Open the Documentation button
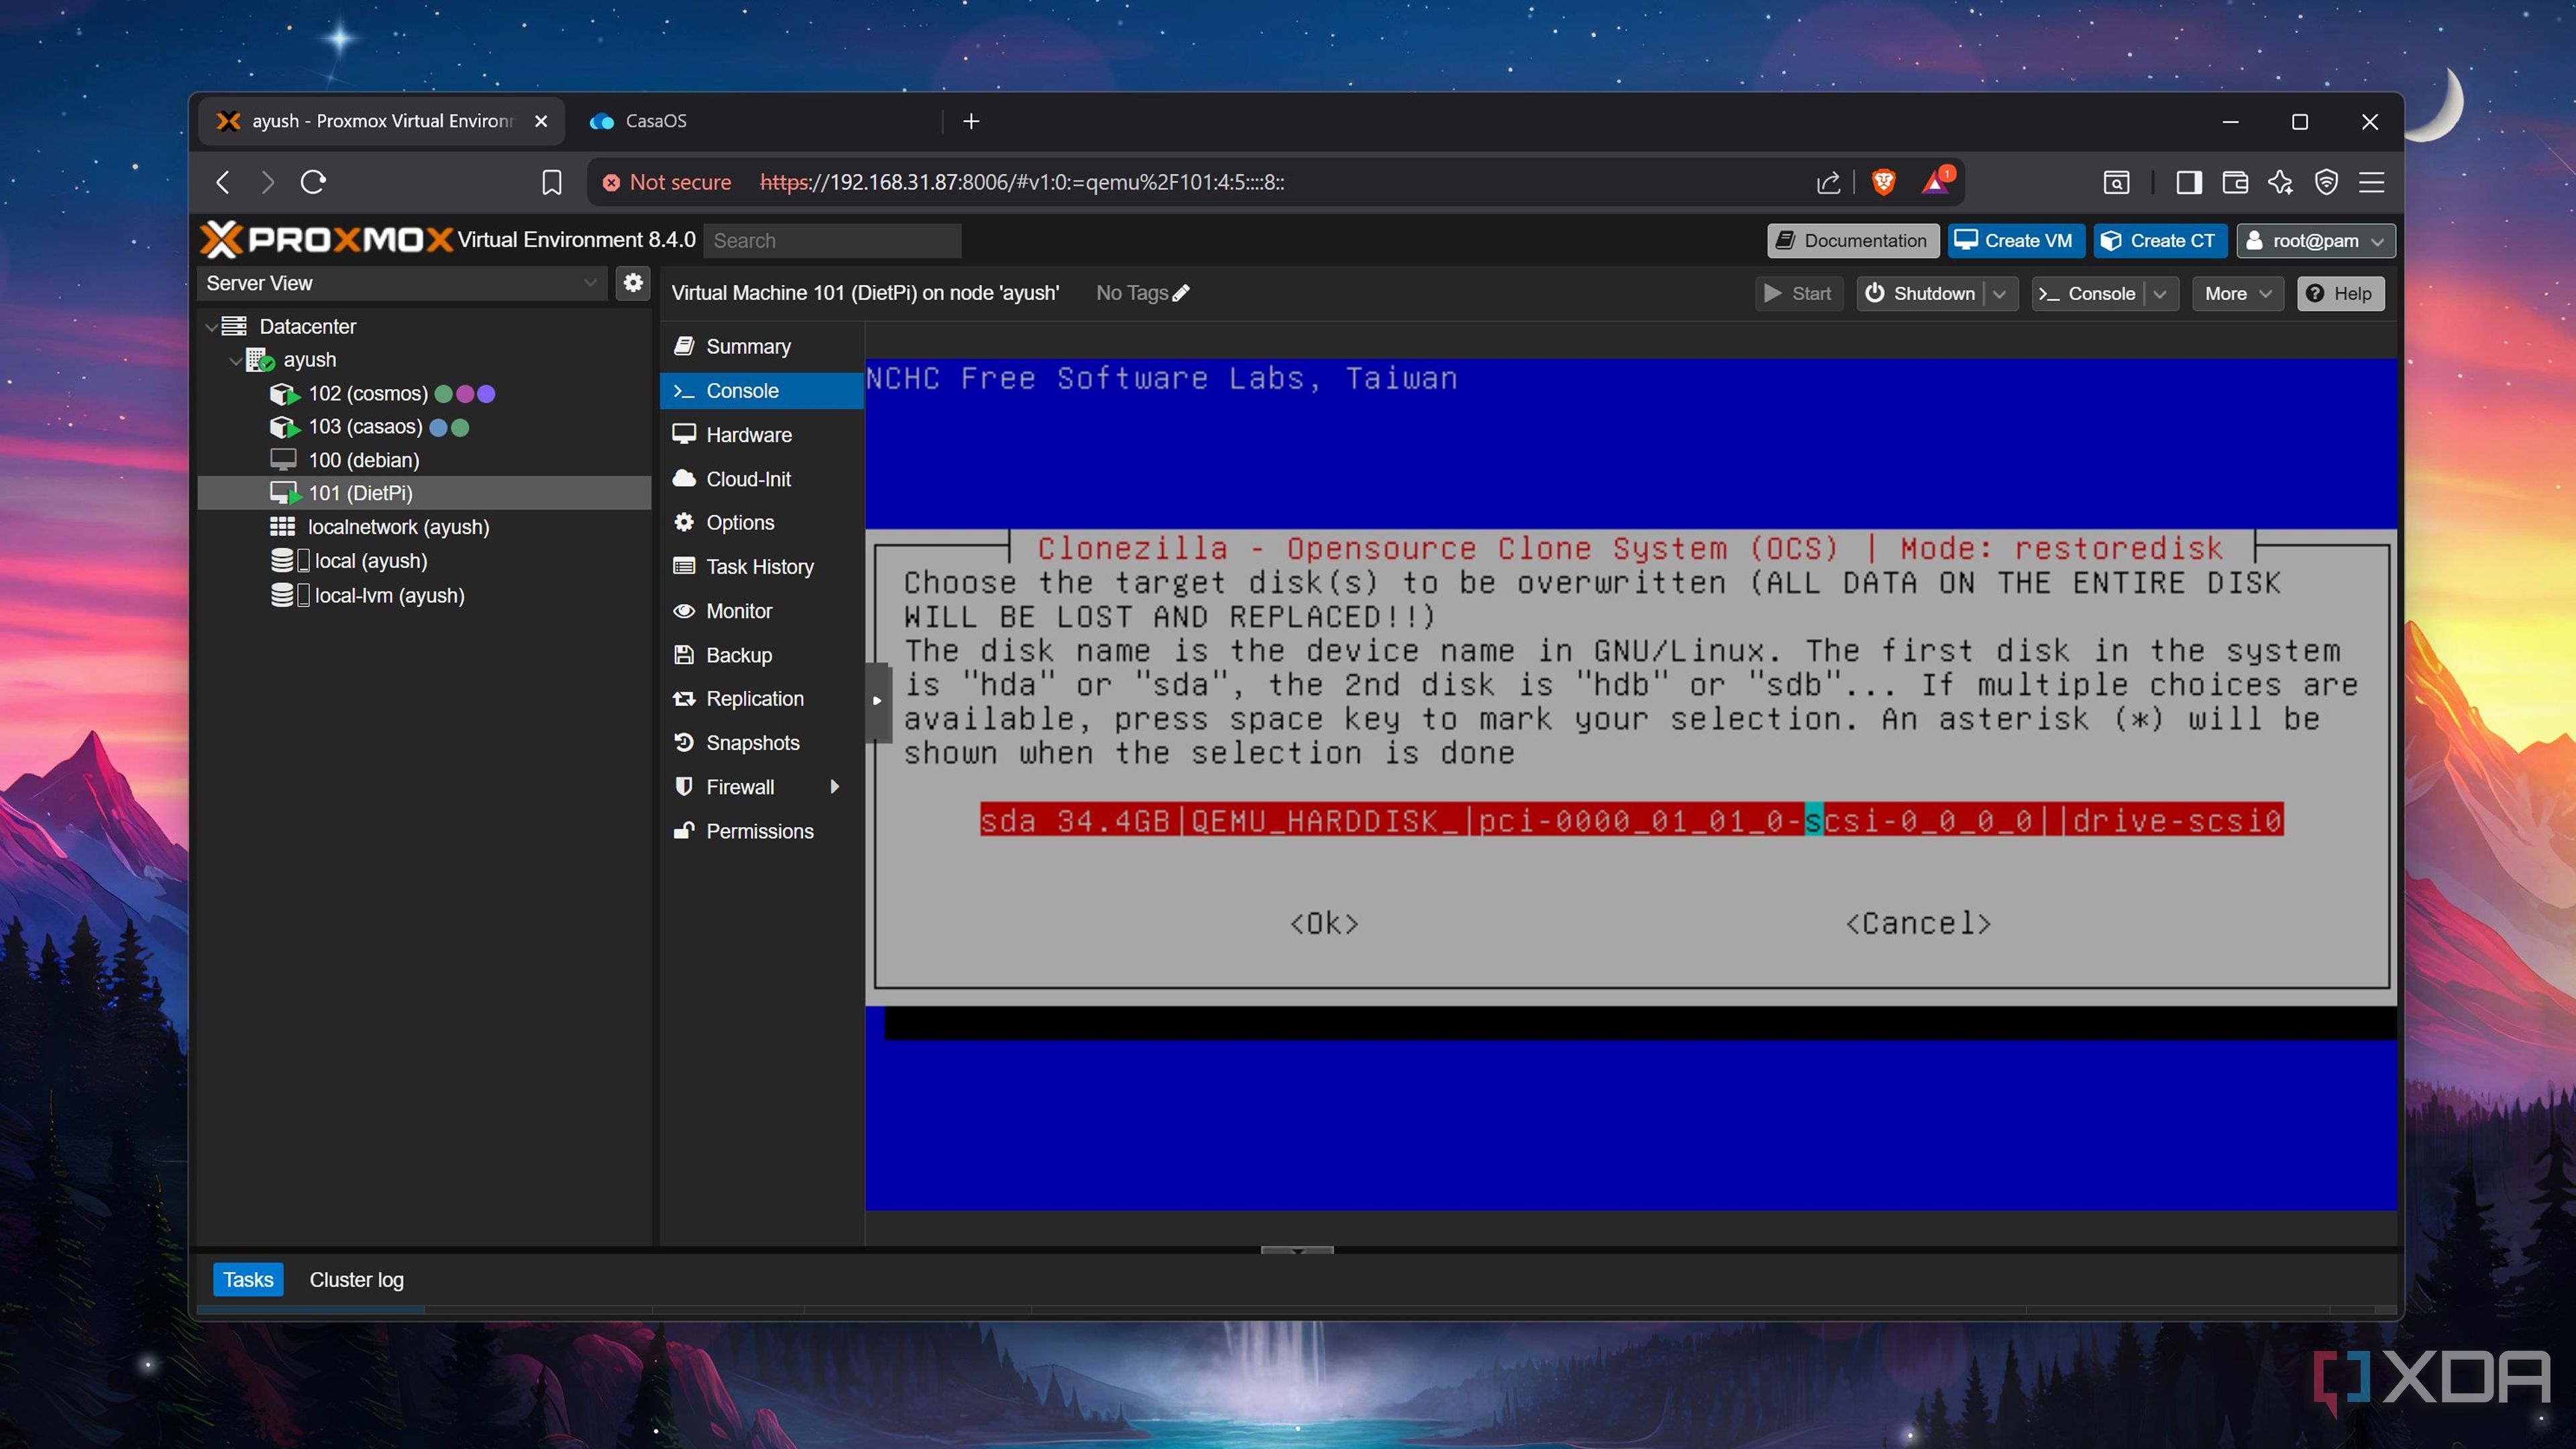2576x1449 pixels. tap(1853, 241)
